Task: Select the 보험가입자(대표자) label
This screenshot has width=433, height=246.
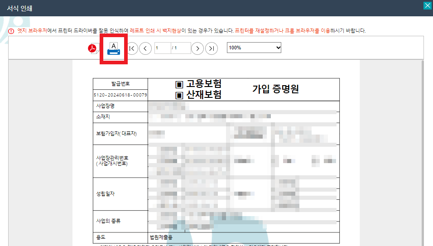Action: 116,134
